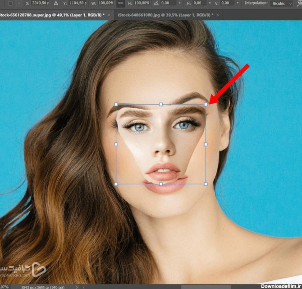Click the horizontal scrollbar left arrow
This screenshot has height=289, width=302.
(x=84, y=287)
